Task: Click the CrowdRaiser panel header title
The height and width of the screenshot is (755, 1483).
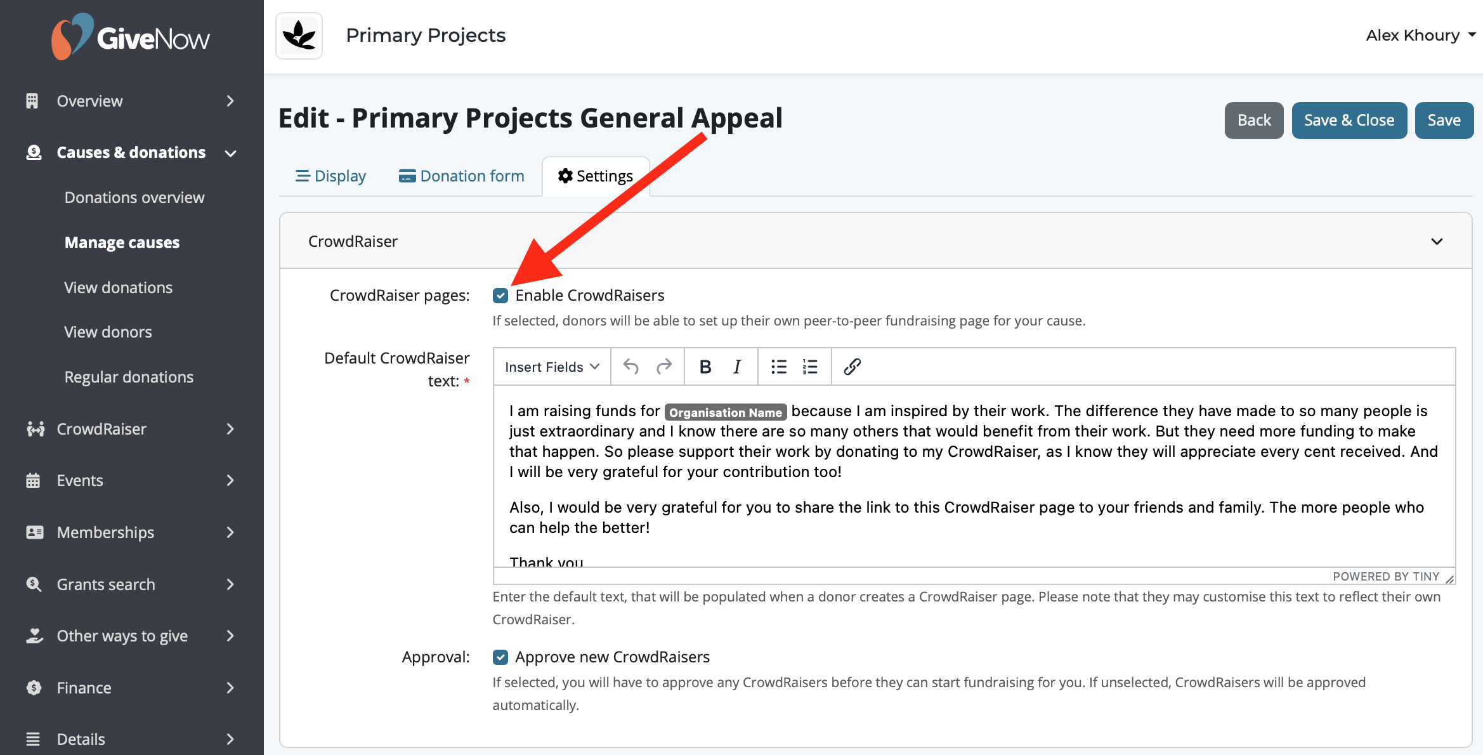Action: point(353,241)
